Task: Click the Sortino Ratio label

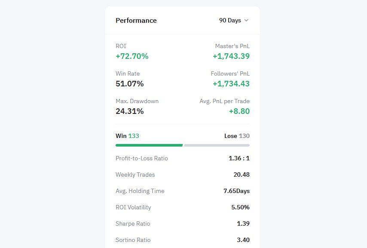Action: click(133, 240)
